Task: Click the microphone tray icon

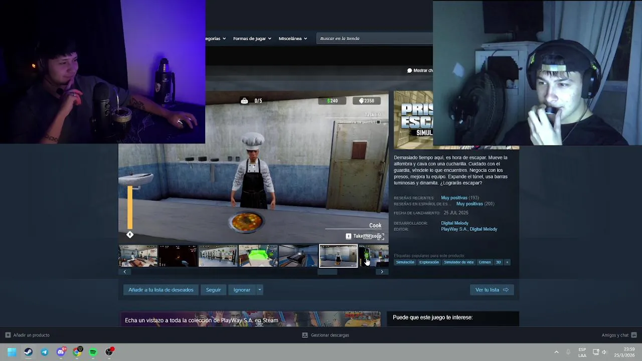Action: 568,352
